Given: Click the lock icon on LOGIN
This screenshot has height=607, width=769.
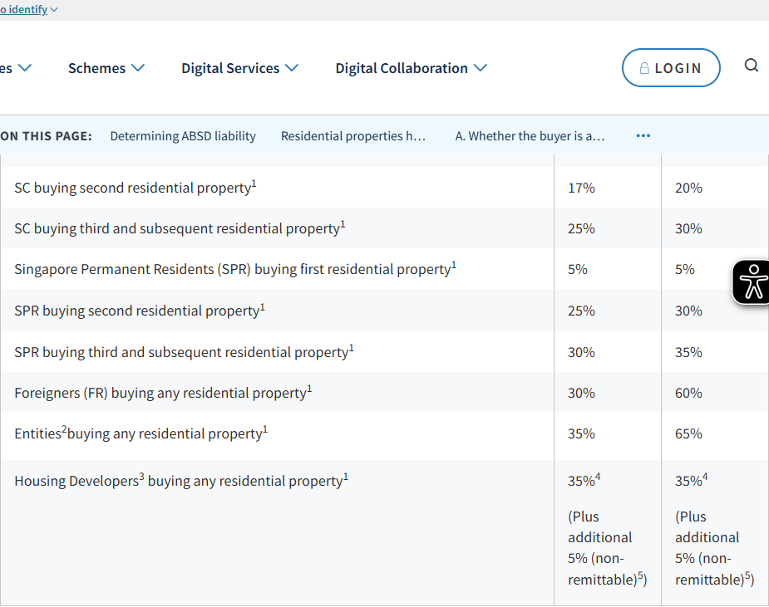Looking at the screenshot, I should (x=644, y=68).
